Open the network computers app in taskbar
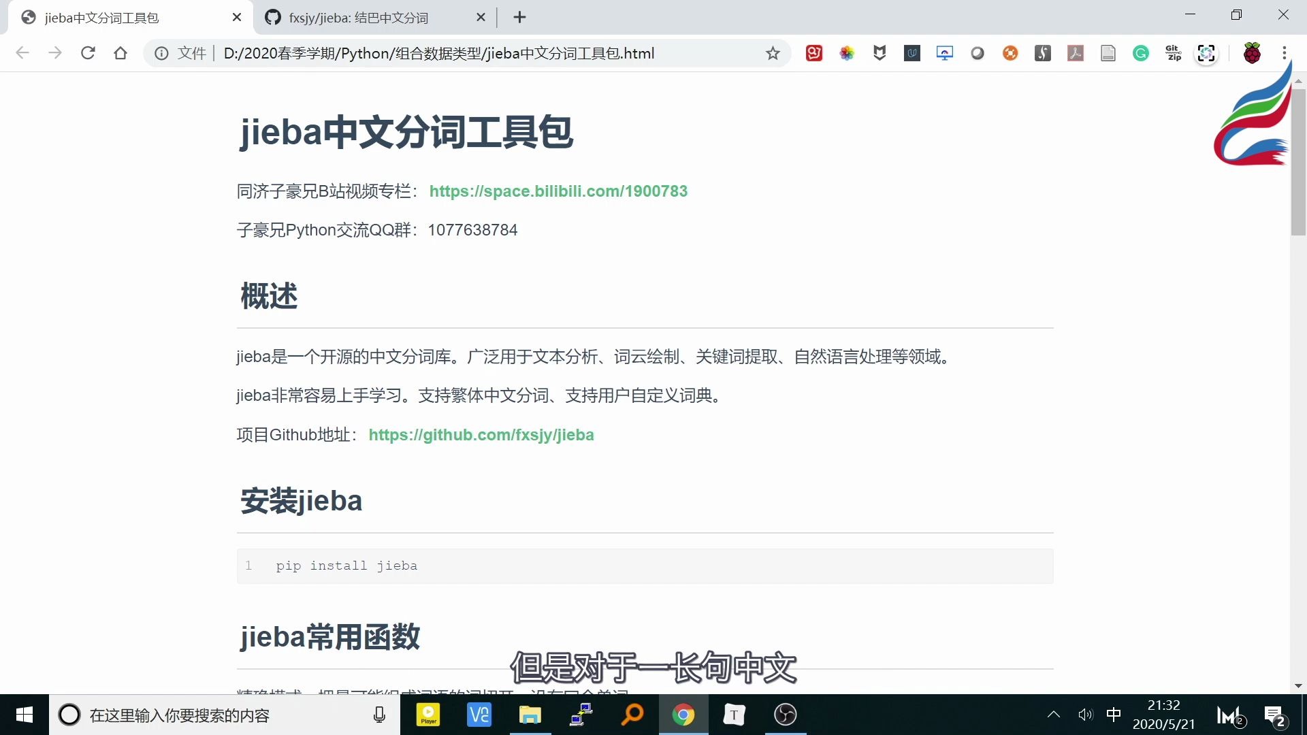Viewport: 1307px width, 735px height. (581, 715)
